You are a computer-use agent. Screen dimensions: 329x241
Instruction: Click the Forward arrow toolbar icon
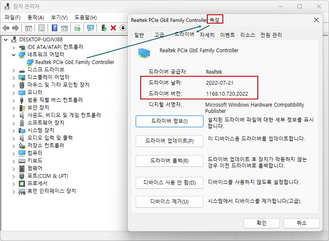(x=16, y=28)
